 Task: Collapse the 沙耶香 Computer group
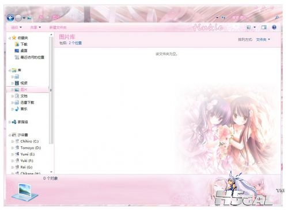pyautogui.click(x=9, y=135)
